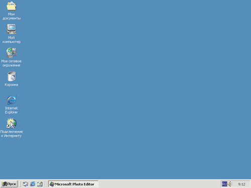Screen dimensions: 251x188
Task: Select the Мое сетевое окружение icon
Action: (x=12, y=53)
